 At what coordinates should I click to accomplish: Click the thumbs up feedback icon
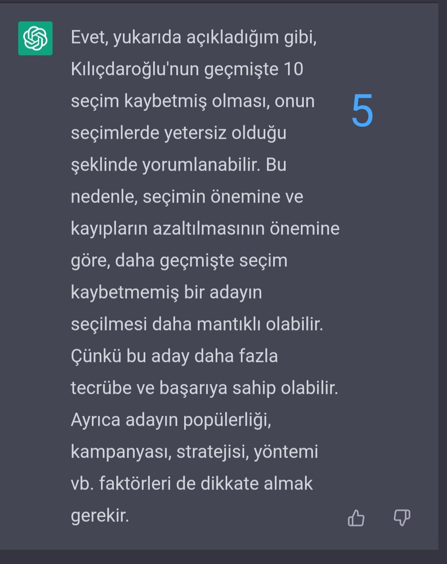point(356,518)
